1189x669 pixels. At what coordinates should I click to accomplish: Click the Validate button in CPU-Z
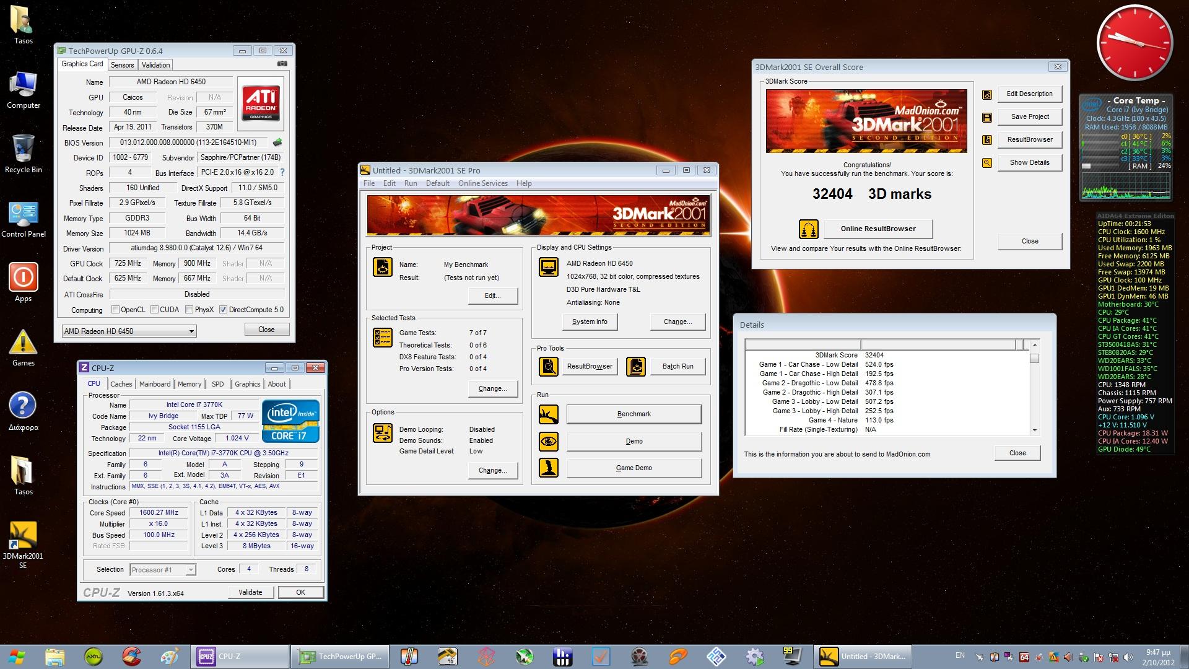click(250, 593)
